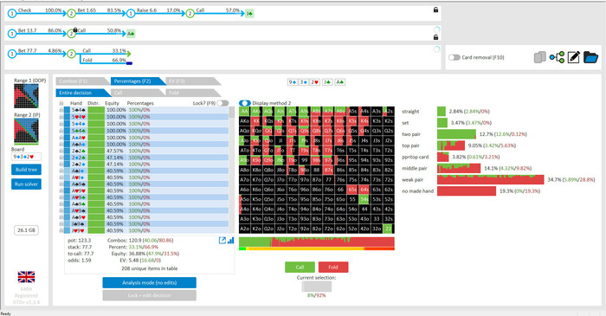
Task: Click the J♣ card above the matrix
Action: click(x=327, y=82)
